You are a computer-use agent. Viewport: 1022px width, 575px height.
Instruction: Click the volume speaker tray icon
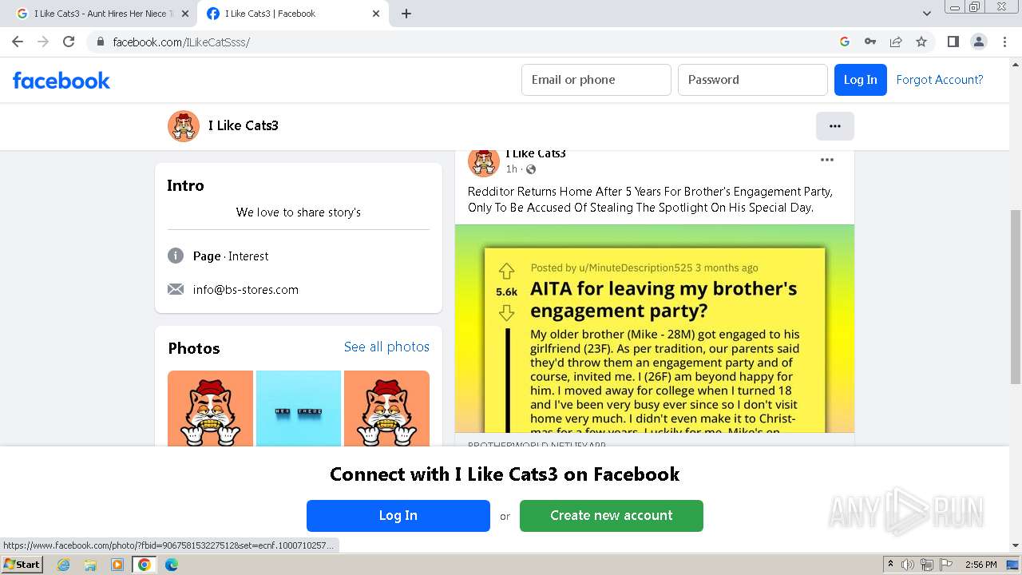908,565
